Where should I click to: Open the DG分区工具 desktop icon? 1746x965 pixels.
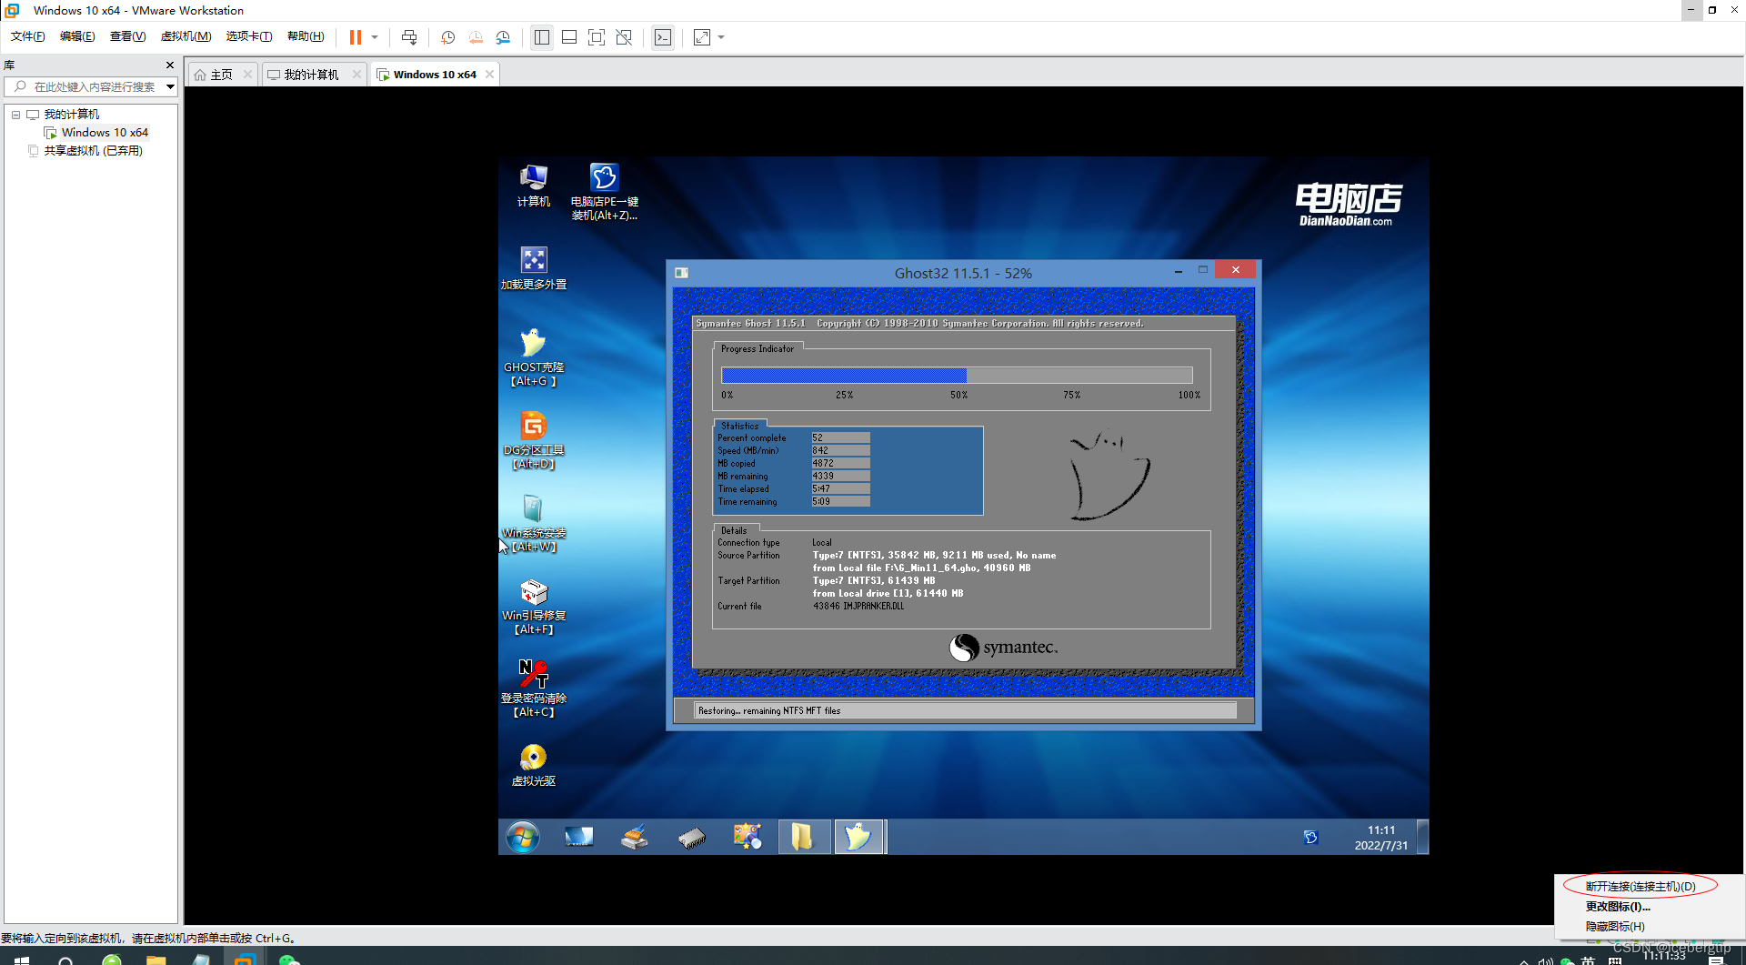533,440
